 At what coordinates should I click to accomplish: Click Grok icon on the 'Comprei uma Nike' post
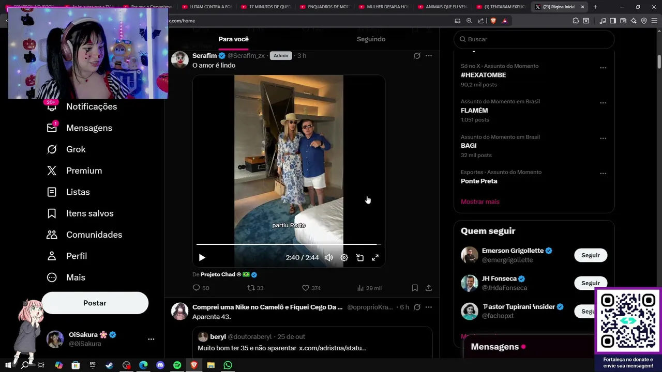click(417, 307)
